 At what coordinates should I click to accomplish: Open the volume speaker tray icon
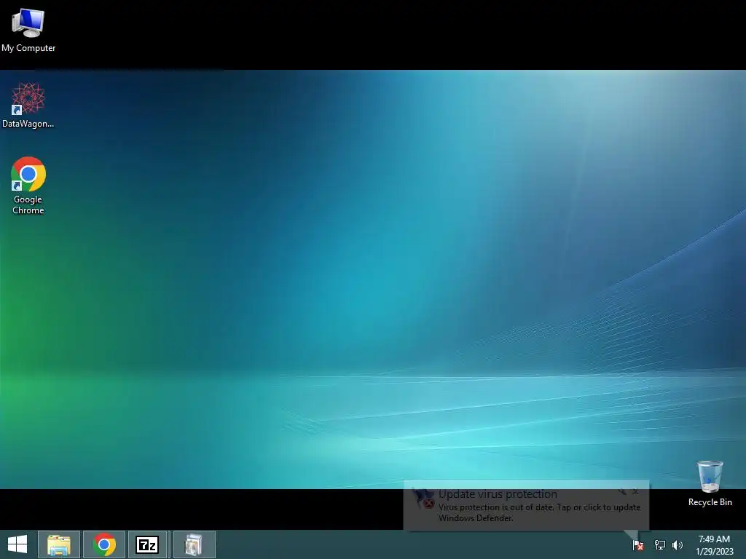tap(678, 545)
